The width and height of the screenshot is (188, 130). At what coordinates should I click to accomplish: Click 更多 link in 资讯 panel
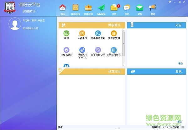[180, 122]
